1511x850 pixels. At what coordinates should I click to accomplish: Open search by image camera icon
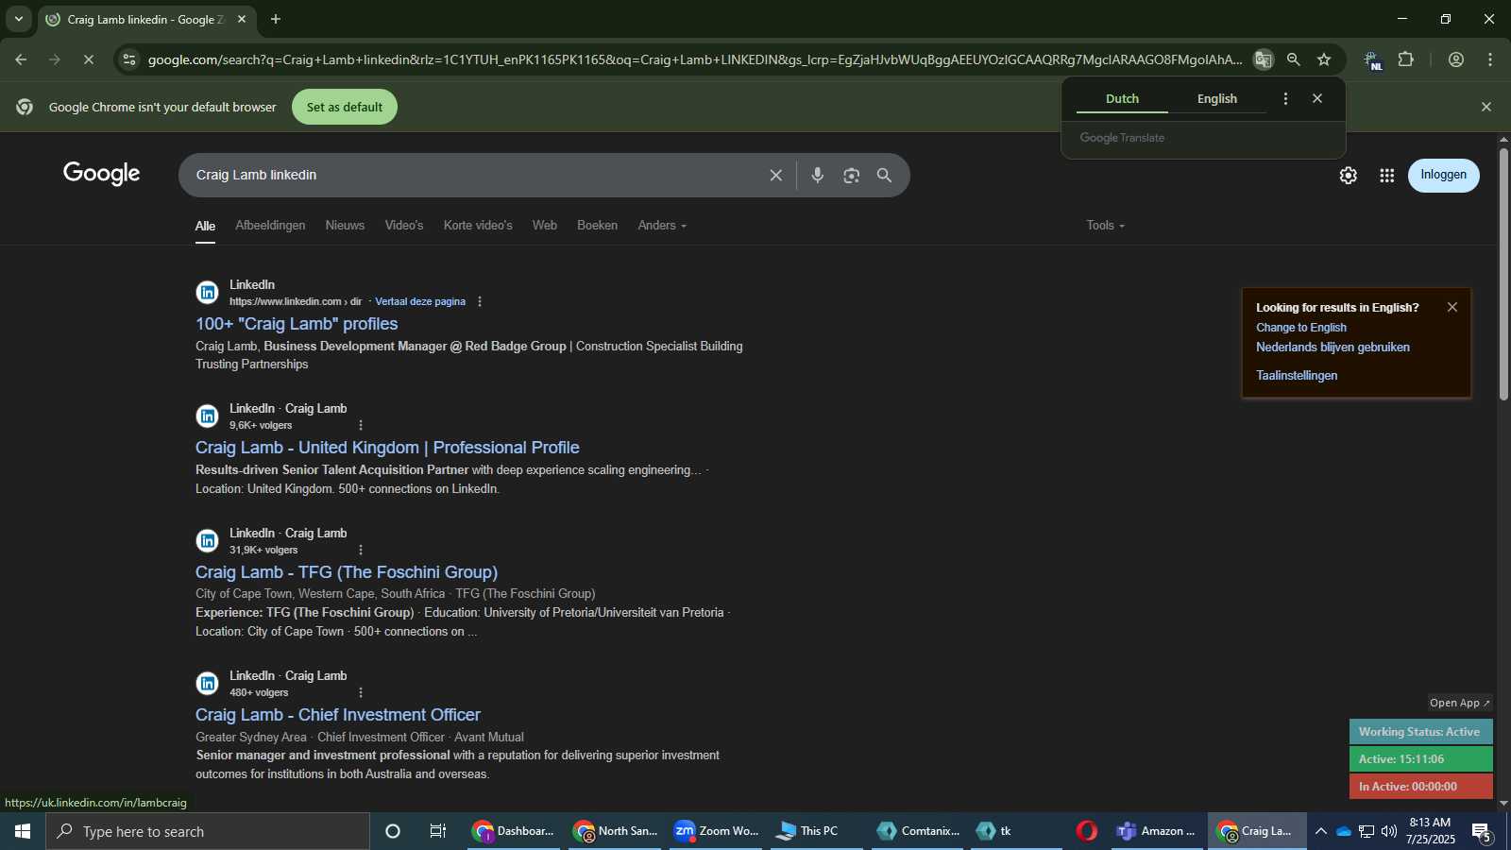click(x=852, y=175)
